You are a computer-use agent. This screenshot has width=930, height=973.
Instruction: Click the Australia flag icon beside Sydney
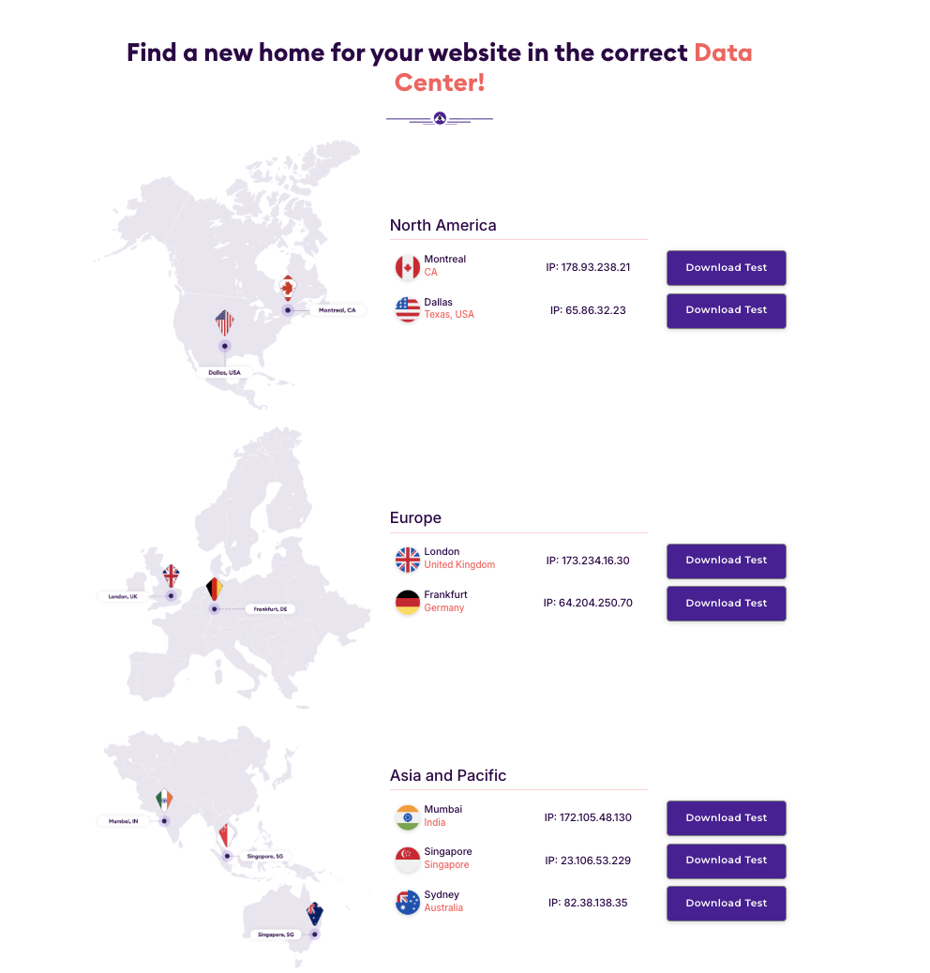(x=408, y=903)
